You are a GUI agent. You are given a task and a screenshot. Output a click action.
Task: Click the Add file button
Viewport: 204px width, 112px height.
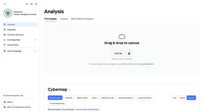click(118, 53)
